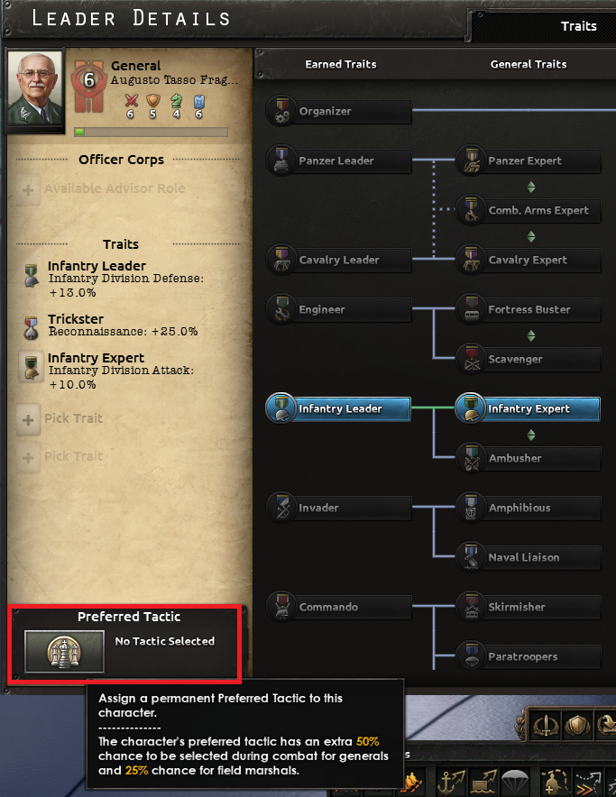Screen dimensions: 616x797
Task: Click the Panzer Leader medal icon
Action: (x=281, y=160)
